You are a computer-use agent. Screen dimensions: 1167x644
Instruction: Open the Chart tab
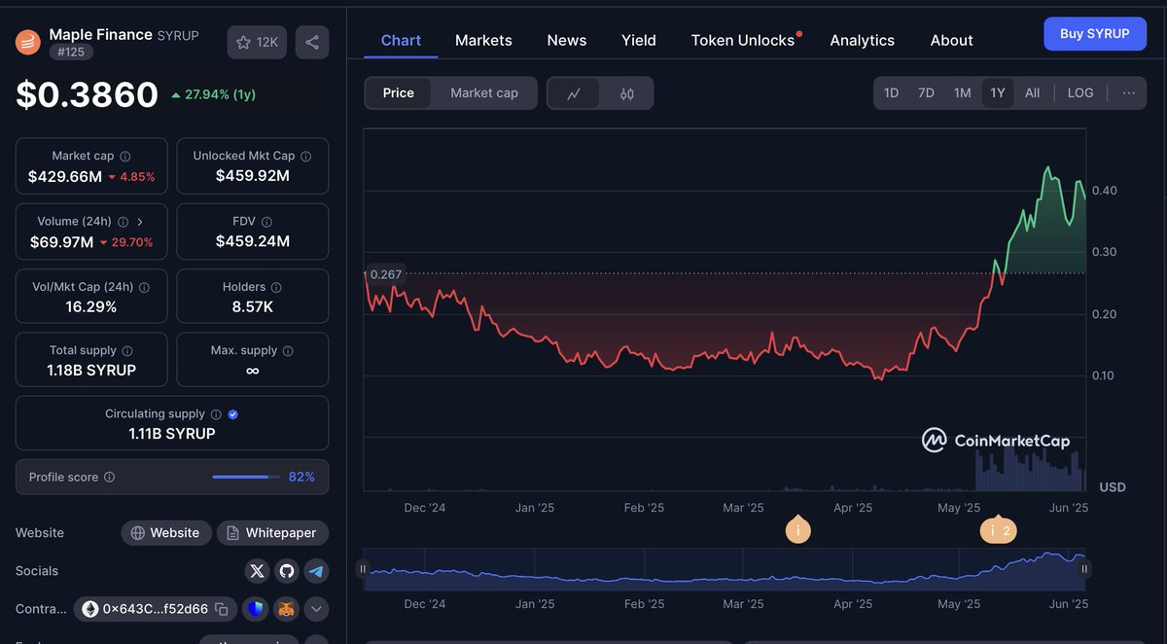tap(401, 40)
